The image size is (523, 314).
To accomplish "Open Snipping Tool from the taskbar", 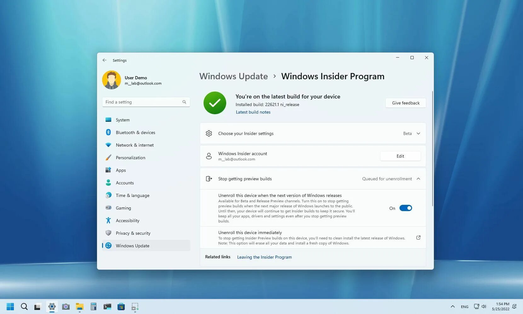I will 135,306.
